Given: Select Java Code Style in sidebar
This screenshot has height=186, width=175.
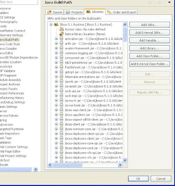Looking at the screenshot, I should click(10, 44).
